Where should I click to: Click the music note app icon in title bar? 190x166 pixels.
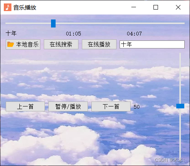8,7
